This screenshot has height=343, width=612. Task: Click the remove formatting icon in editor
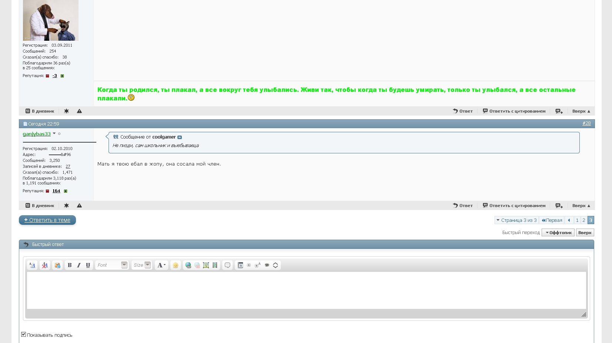(45, 265)
